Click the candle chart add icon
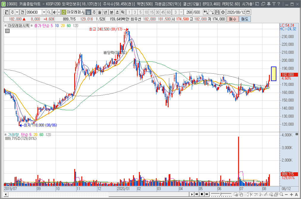The image size is (301, 199). pyautogui.click(x=206, y=12)
